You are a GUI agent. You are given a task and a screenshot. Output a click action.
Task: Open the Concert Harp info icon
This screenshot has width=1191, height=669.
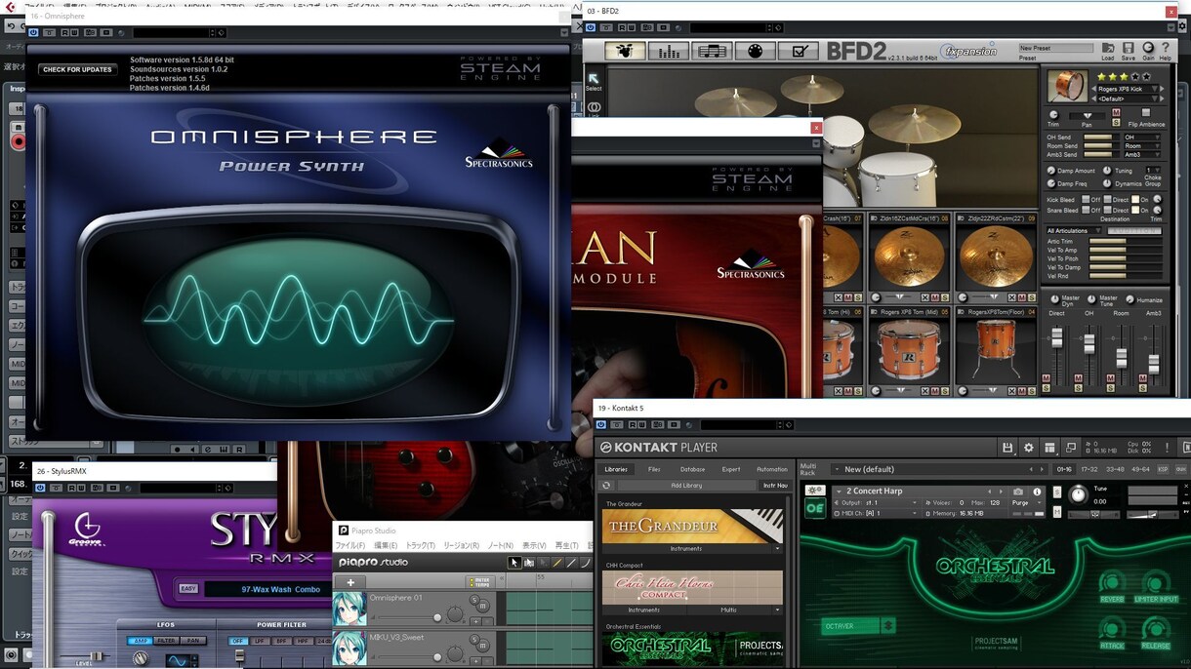pos(1038,492)
